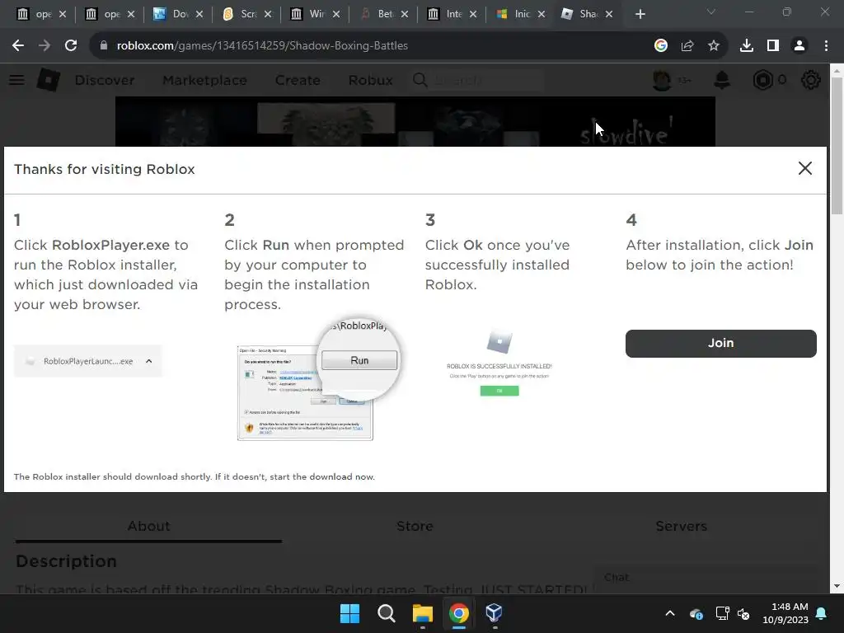Click the Google icon in address bar

[x=661, y=46]
